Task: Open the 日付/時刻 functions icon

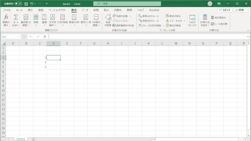Action: (62, 20)
